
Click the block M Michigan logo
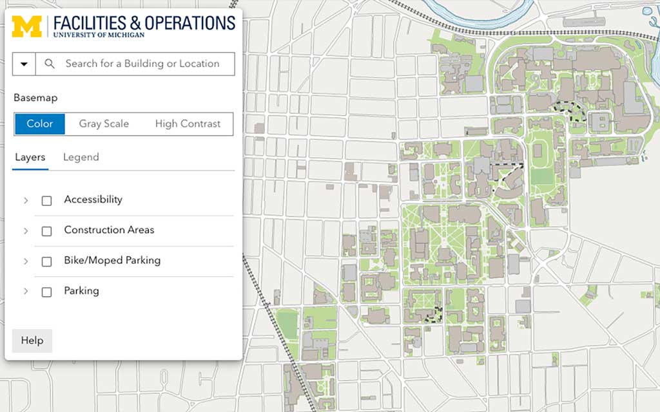click(x=27, y=26)
